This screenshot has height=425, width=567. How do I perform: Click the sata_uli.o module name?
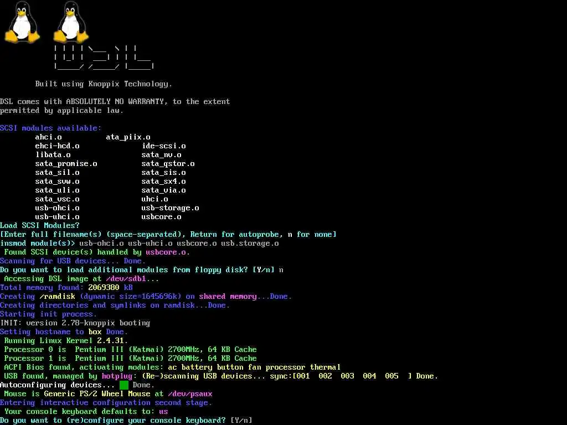click(57, 190)
